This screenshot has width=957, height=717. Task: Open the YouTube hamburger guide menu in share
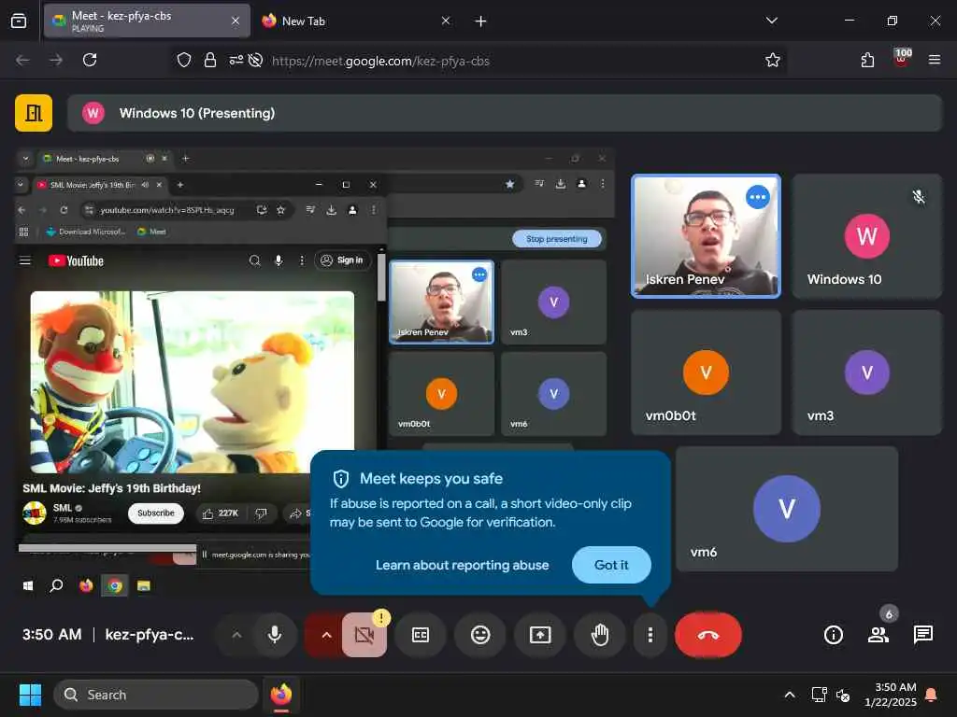pos(25,261)
